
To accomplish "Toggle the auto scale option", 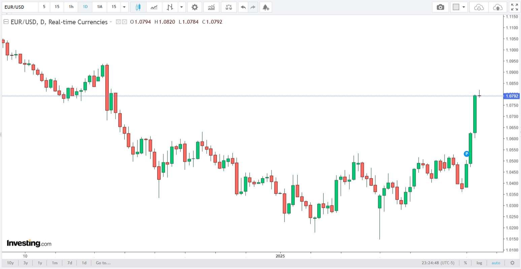I will [x=496, y=263].
